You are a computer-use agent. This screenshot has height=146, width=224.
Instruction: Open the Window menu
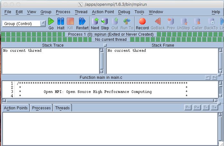click(156, 12)
